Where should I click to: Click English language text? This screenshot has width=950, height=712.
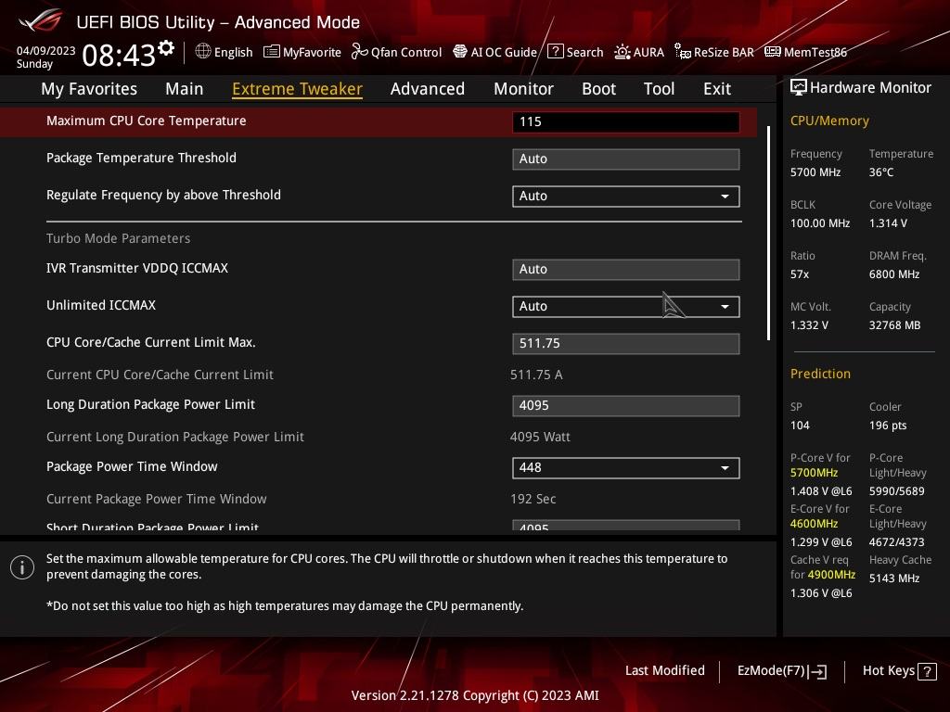coord(233,52)
